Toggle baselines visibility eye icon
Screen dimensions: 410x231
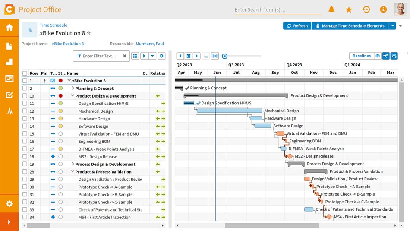(378, 56)
